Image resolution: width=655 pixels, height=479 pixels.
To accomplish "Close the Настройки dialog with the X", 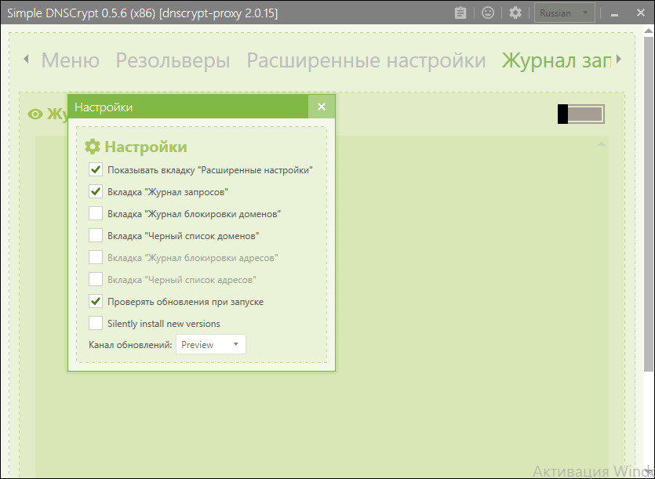I will [x=322, y=107].
